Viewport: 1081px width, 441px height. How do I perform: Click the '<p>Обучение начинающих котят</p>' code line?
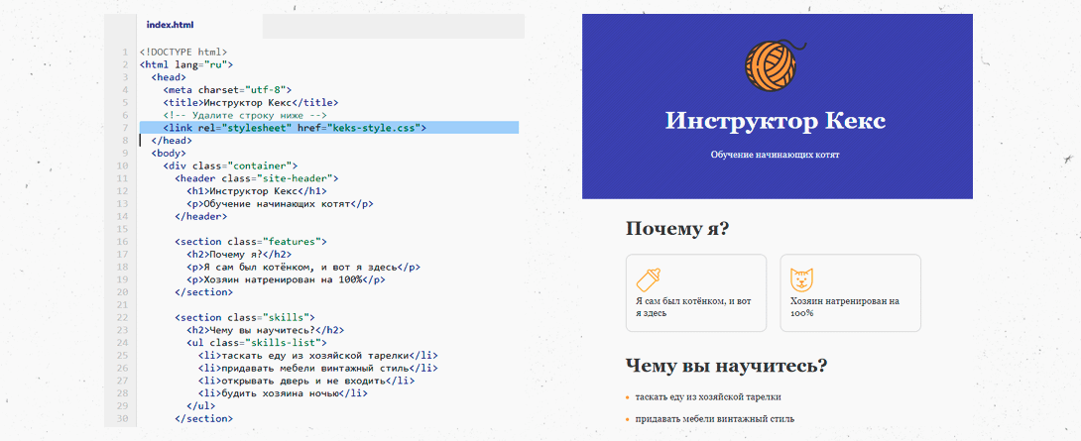[280, 203]
